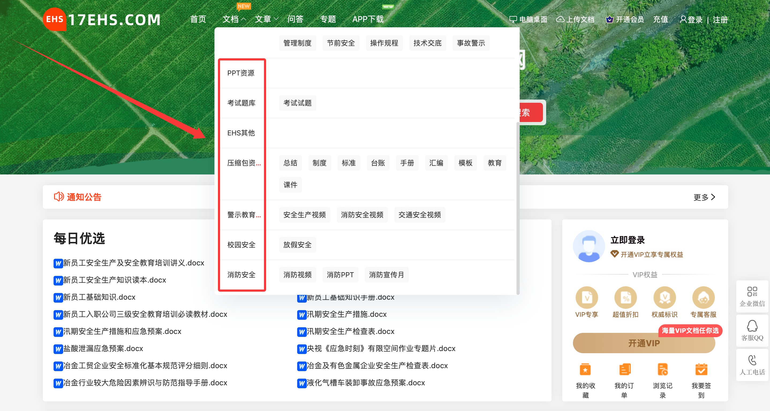Switch to the 首页 nav item

(x=198, y=19)
